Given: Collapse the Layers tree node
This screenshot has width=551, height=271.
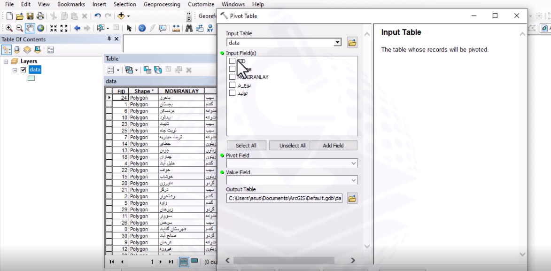Looking at the screenshot, I should (6, 62).
